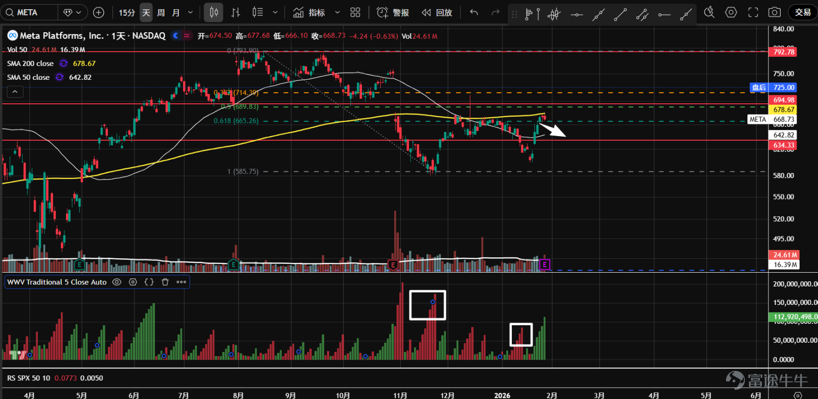Select the bar chart type icon
818x399 pixels.
coord(236,12)
